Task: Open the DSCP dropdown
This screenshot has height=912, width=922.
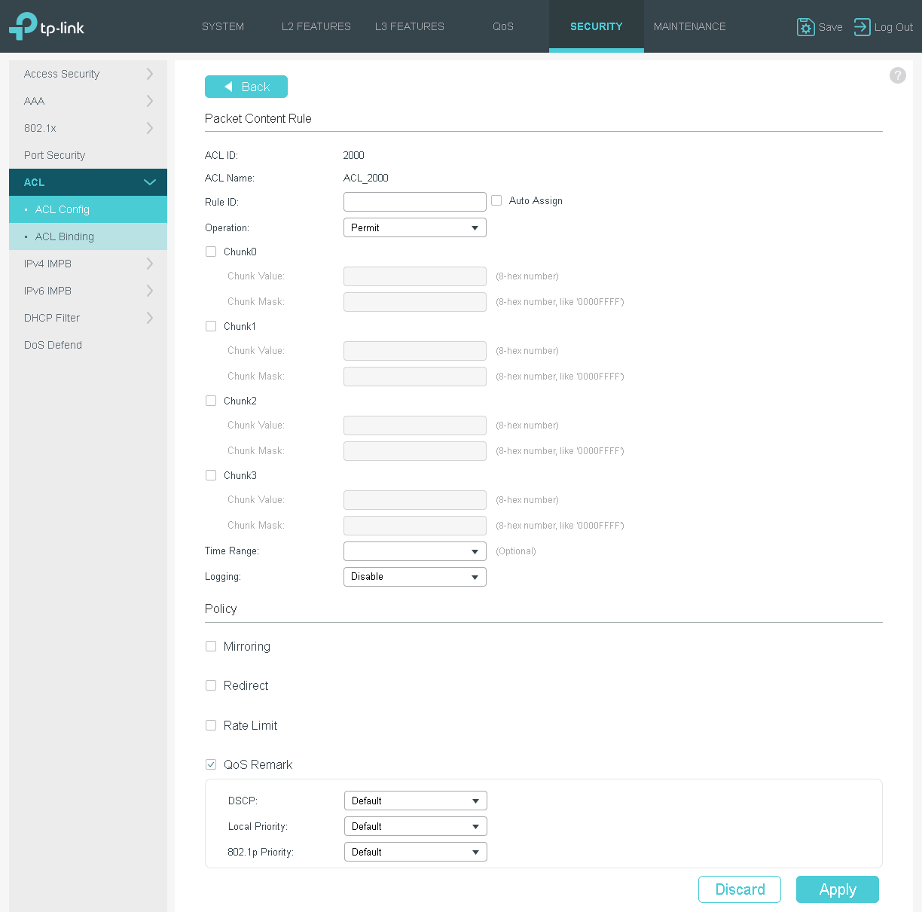Action: [416, 801]
